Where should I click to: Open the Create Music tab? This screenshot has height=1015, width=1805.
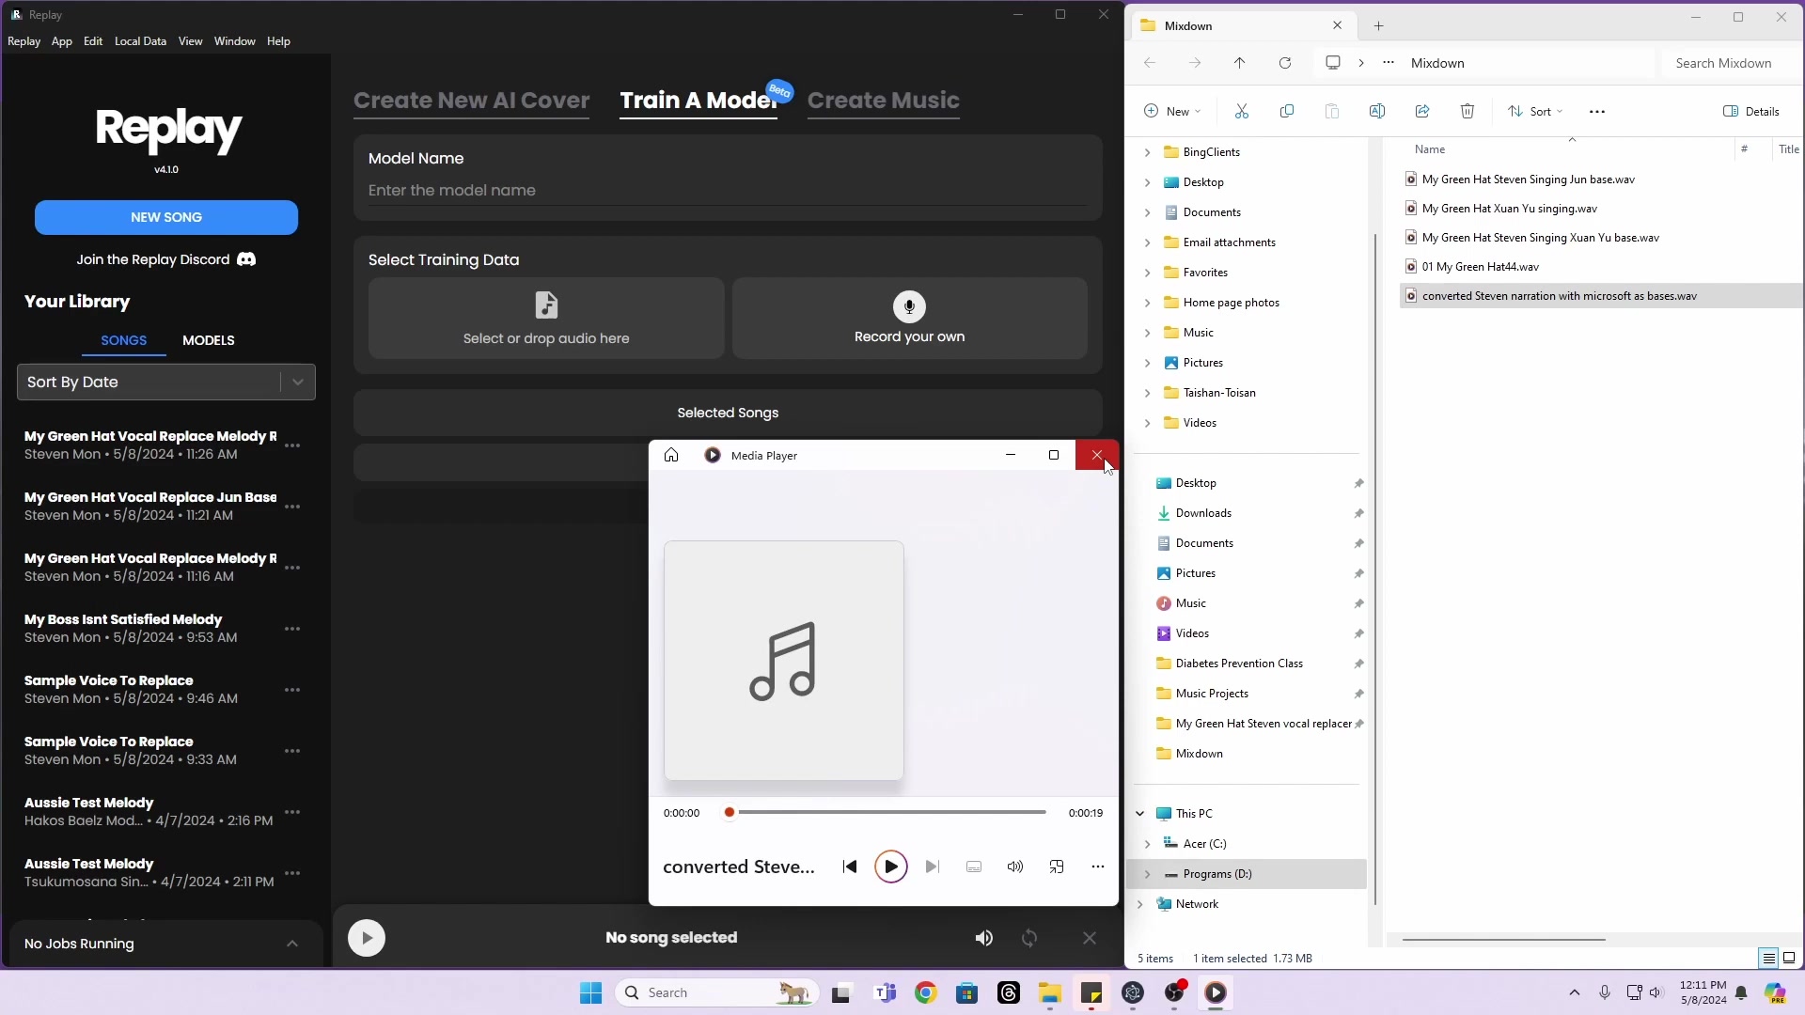click(884, 101)
